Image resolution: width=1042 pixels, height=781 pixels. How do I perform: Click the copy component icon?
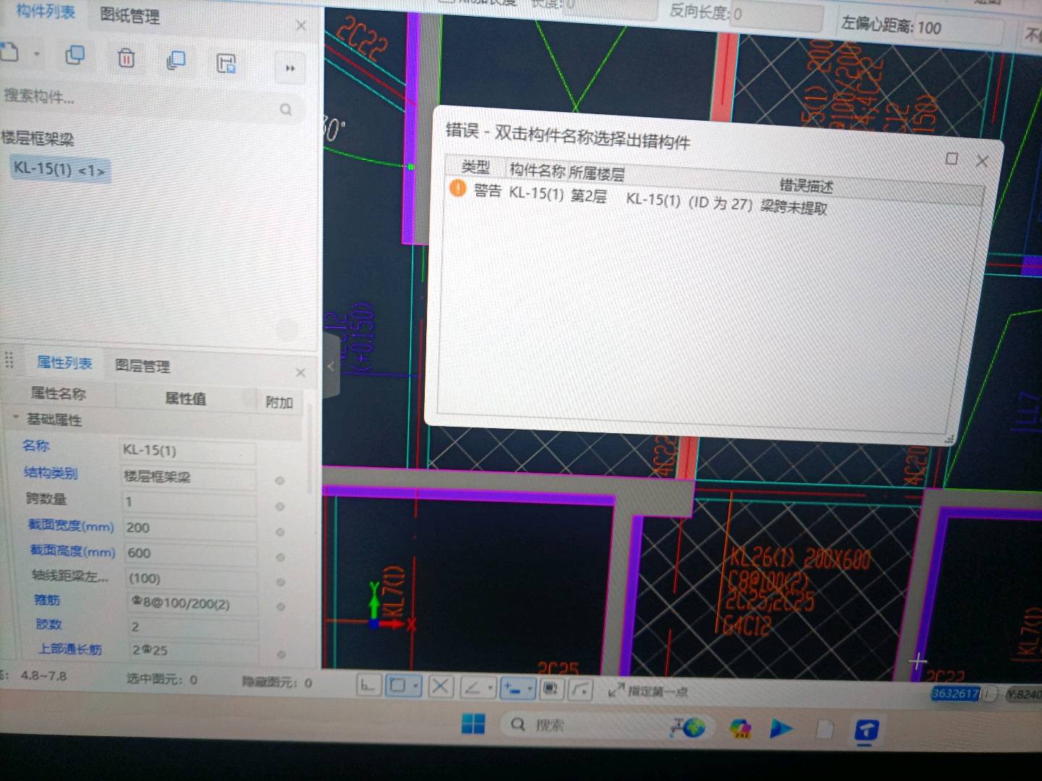pos(75,55)
